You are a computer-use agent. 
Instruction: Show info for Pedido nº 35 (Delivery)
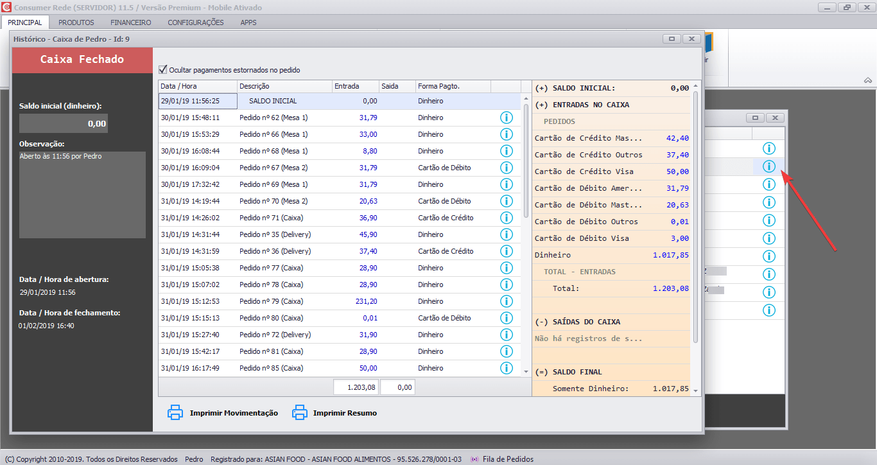506,234
